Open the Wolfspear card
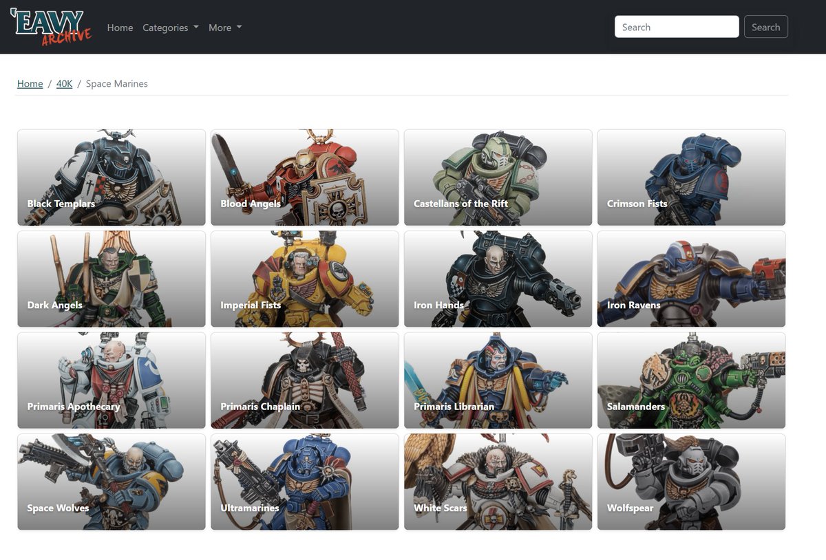This screenshot has width=826, height=560. click(x=692, y=482)
